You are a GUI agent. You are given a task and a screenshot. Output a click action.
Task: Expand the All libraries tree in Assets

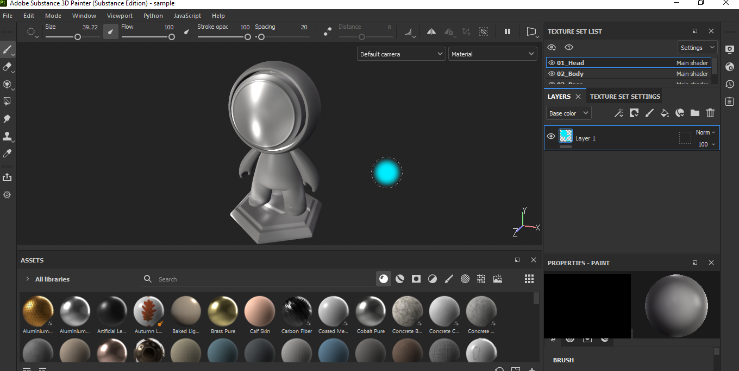[27, 279]
